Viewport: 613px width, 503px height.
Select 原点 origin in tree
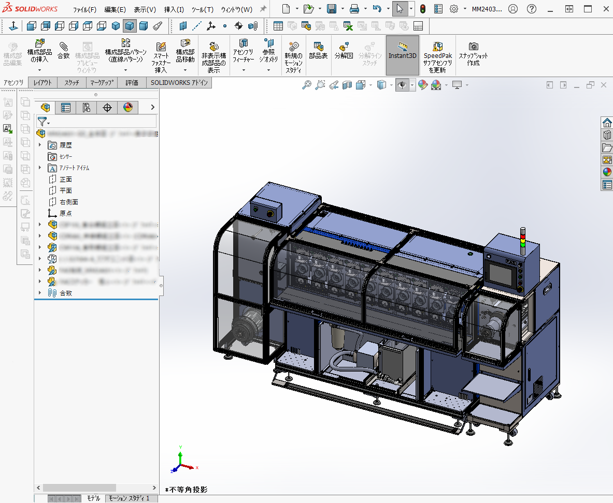coord(66,213)
